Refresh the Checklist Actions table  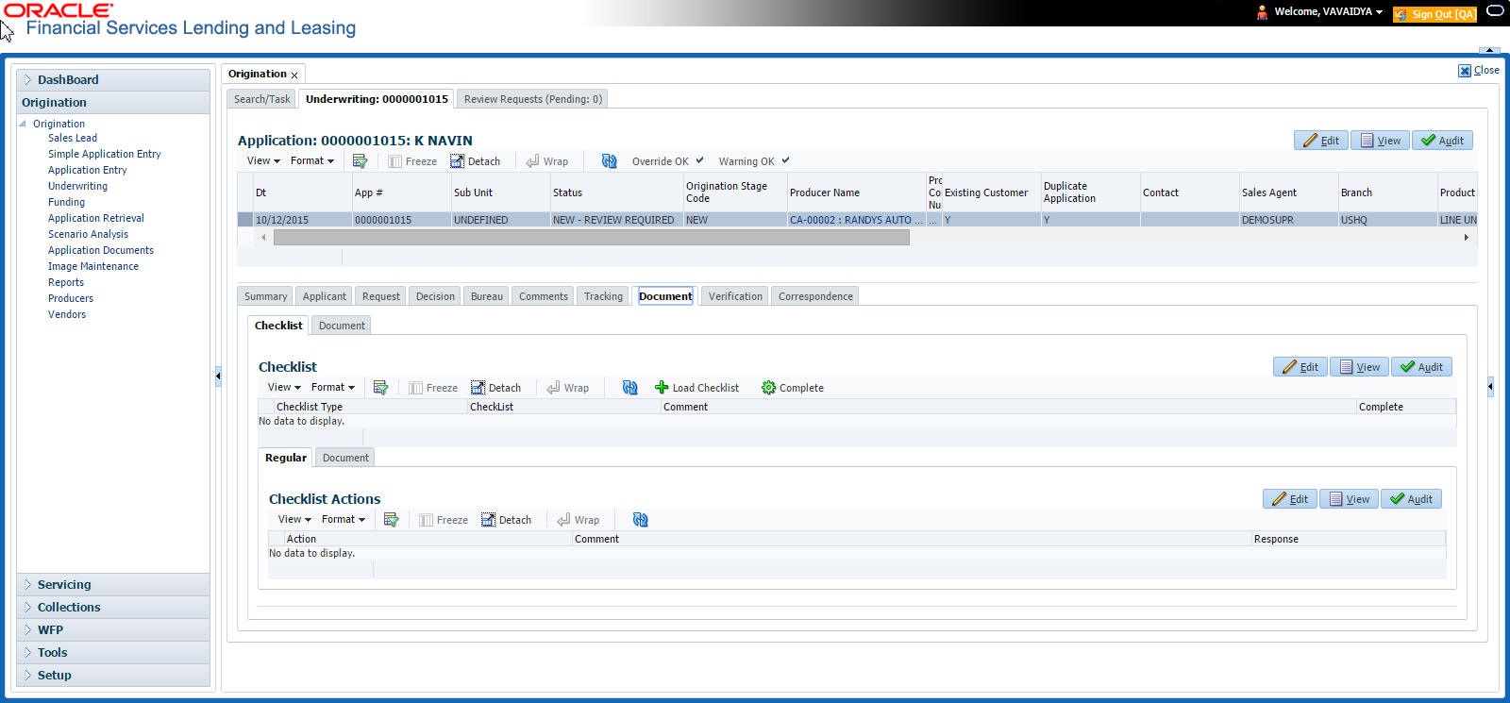point(640,520)
